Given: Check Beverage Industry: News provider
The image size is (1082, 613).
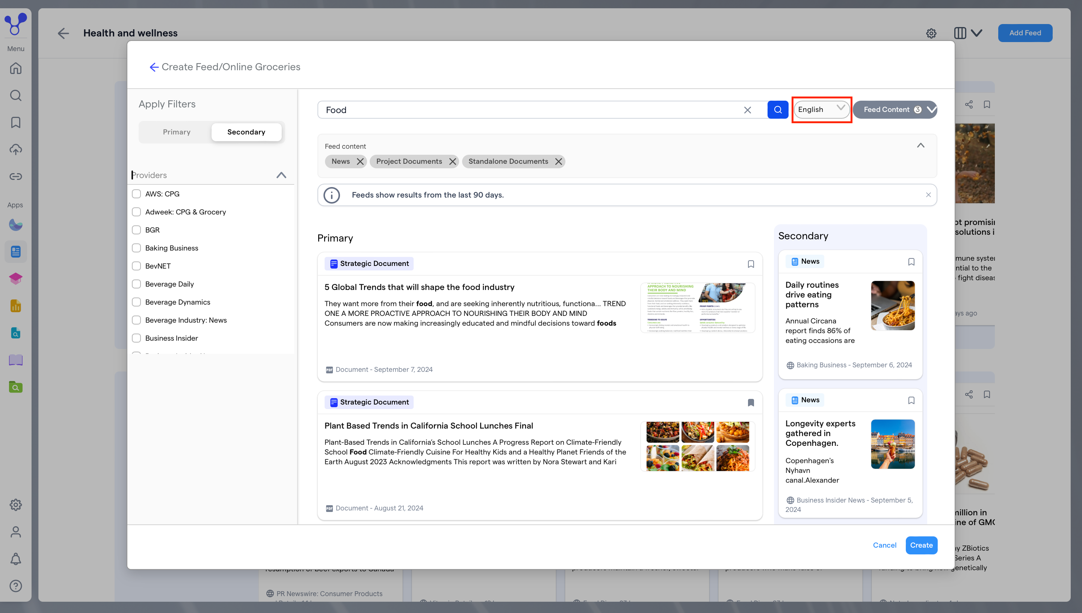Looking at the screenshot, I should [x=136, y=320].
